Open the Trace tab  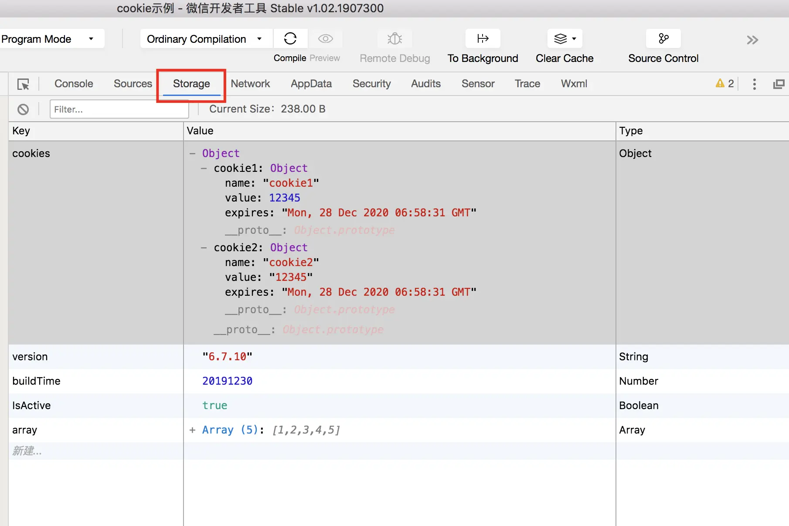[527, 84]
